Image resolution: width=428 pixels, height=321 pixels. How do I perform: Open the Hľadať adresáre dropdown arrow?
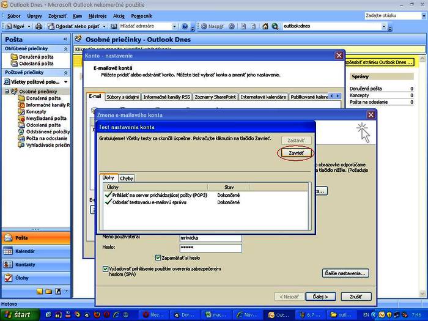coord(174,26)
